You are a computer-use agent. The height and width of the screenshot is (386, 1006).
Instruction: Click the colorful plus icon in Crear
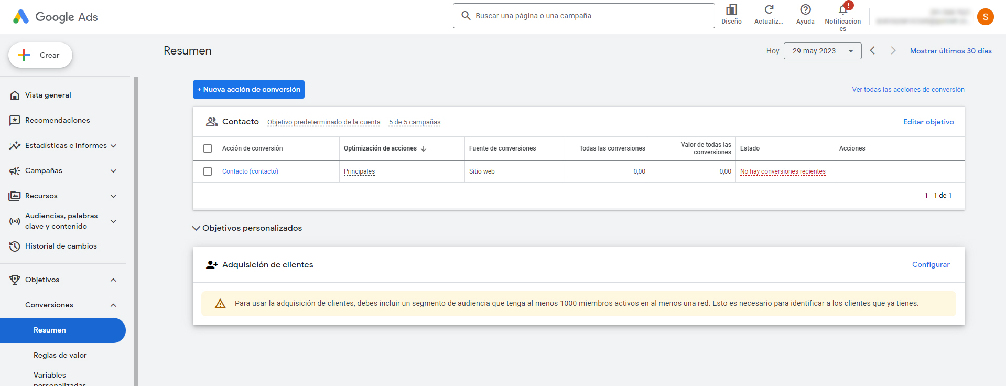point(24,55)
